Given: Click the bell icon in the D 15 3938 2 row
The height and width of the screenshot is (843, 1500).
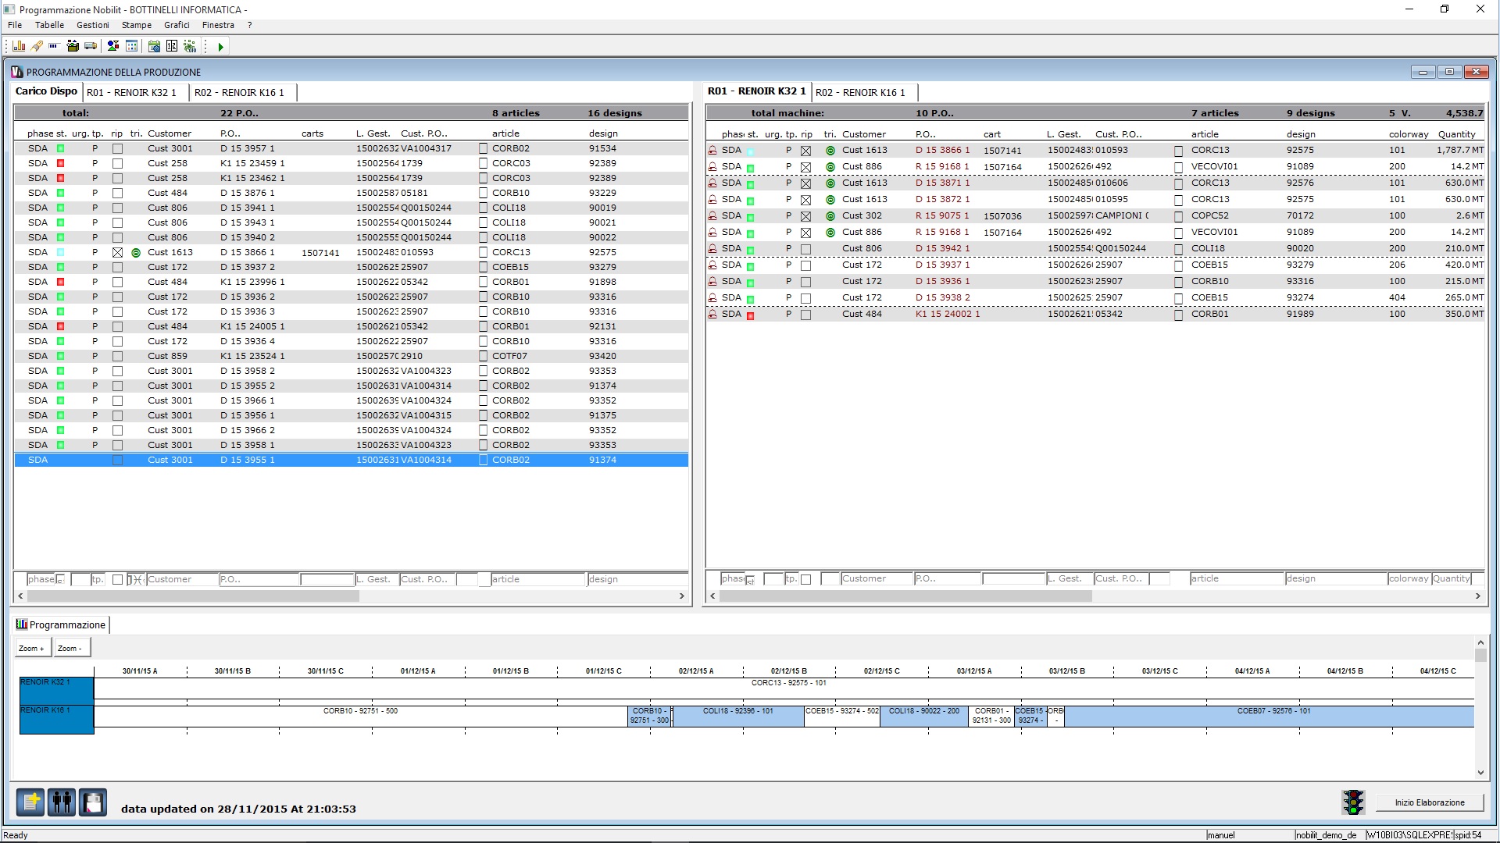Looking at the screenshot, I should click(x=712, y=297).
